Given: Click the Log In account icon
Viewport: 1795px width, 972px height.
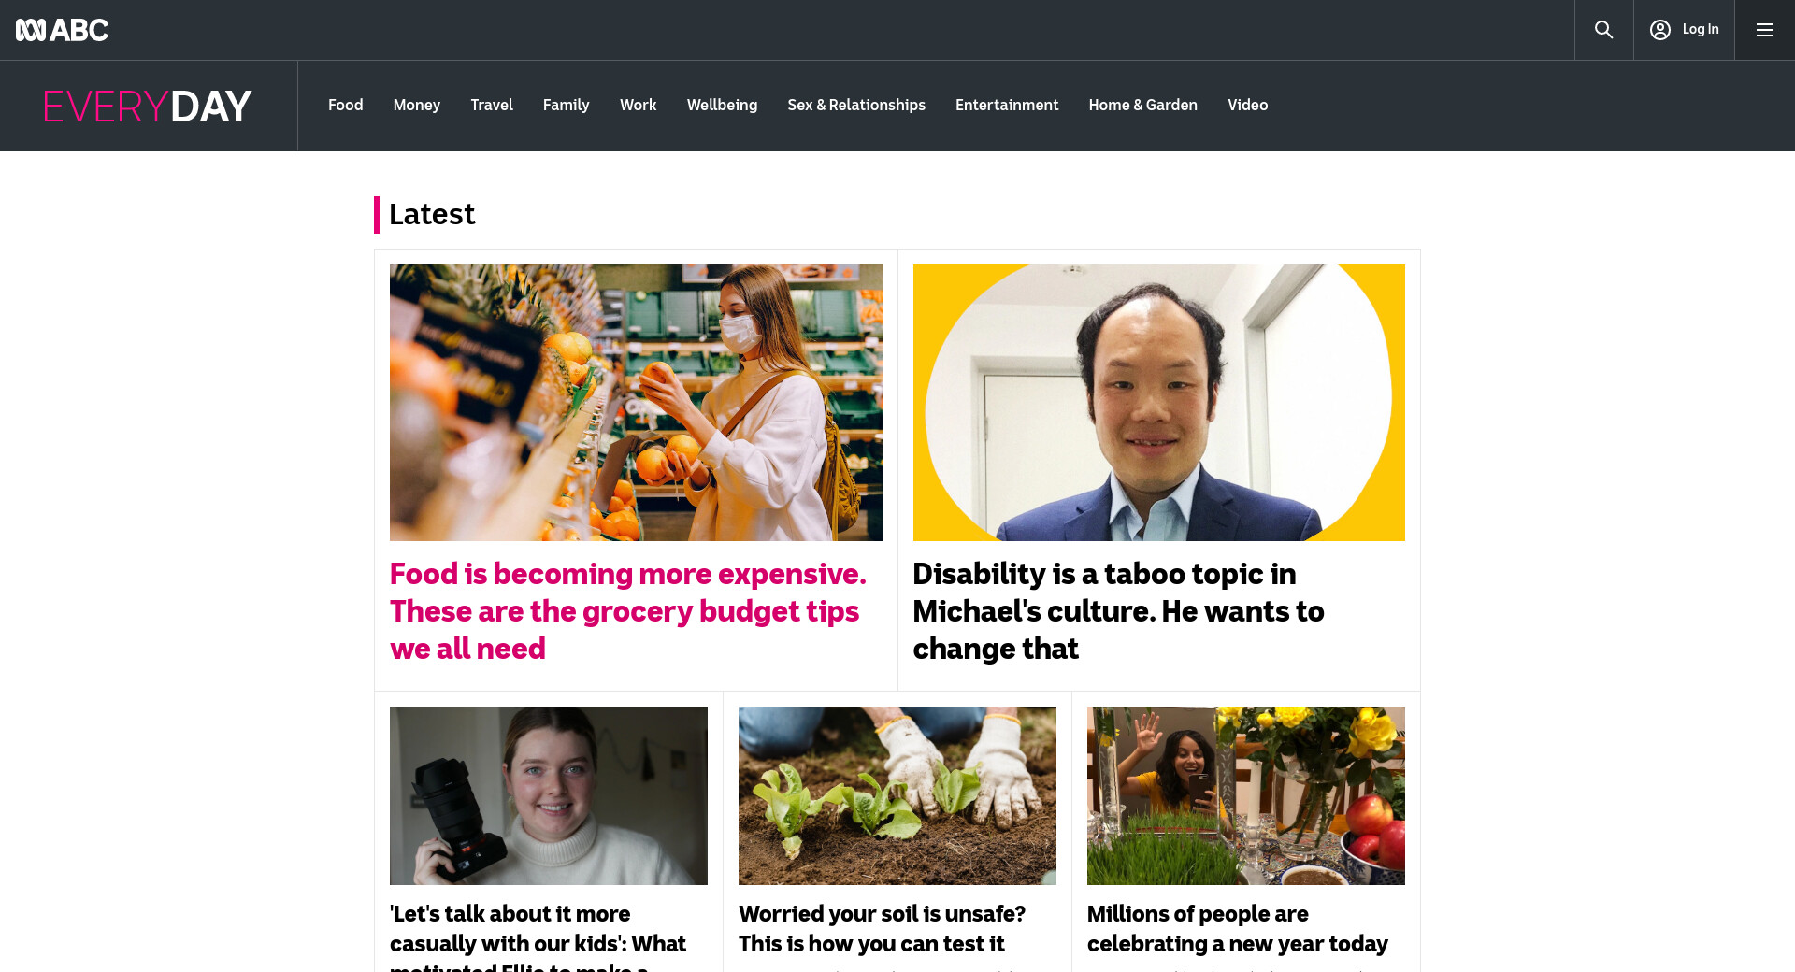Looking at the screenshot, I should [x=1659, y=30].
